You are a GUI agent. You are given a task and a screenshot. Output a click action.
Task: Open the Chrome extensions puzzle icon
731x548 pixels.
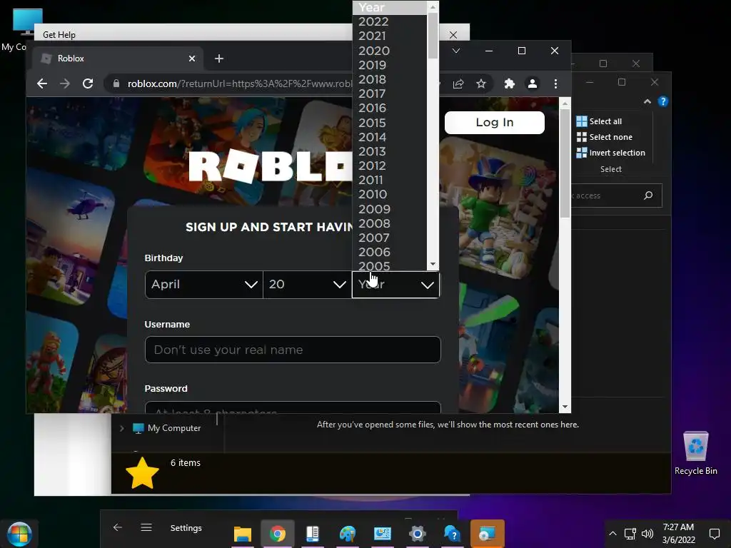(x=509, y=83)
